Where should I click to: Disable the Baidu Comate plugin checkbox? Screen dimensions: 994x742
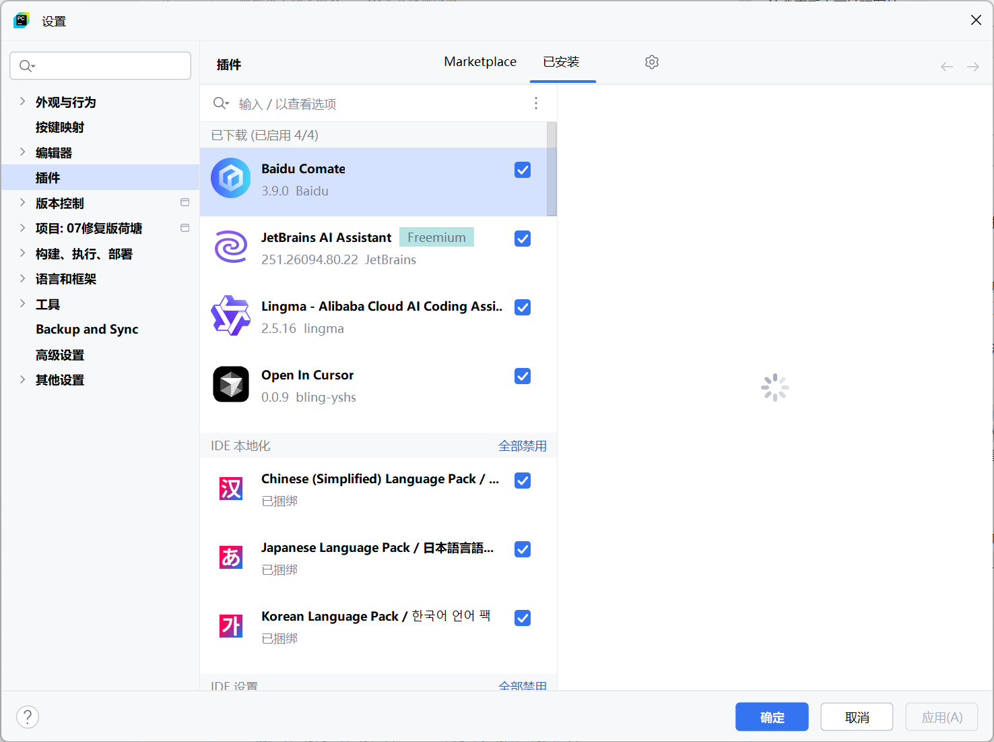click(523, 170)
